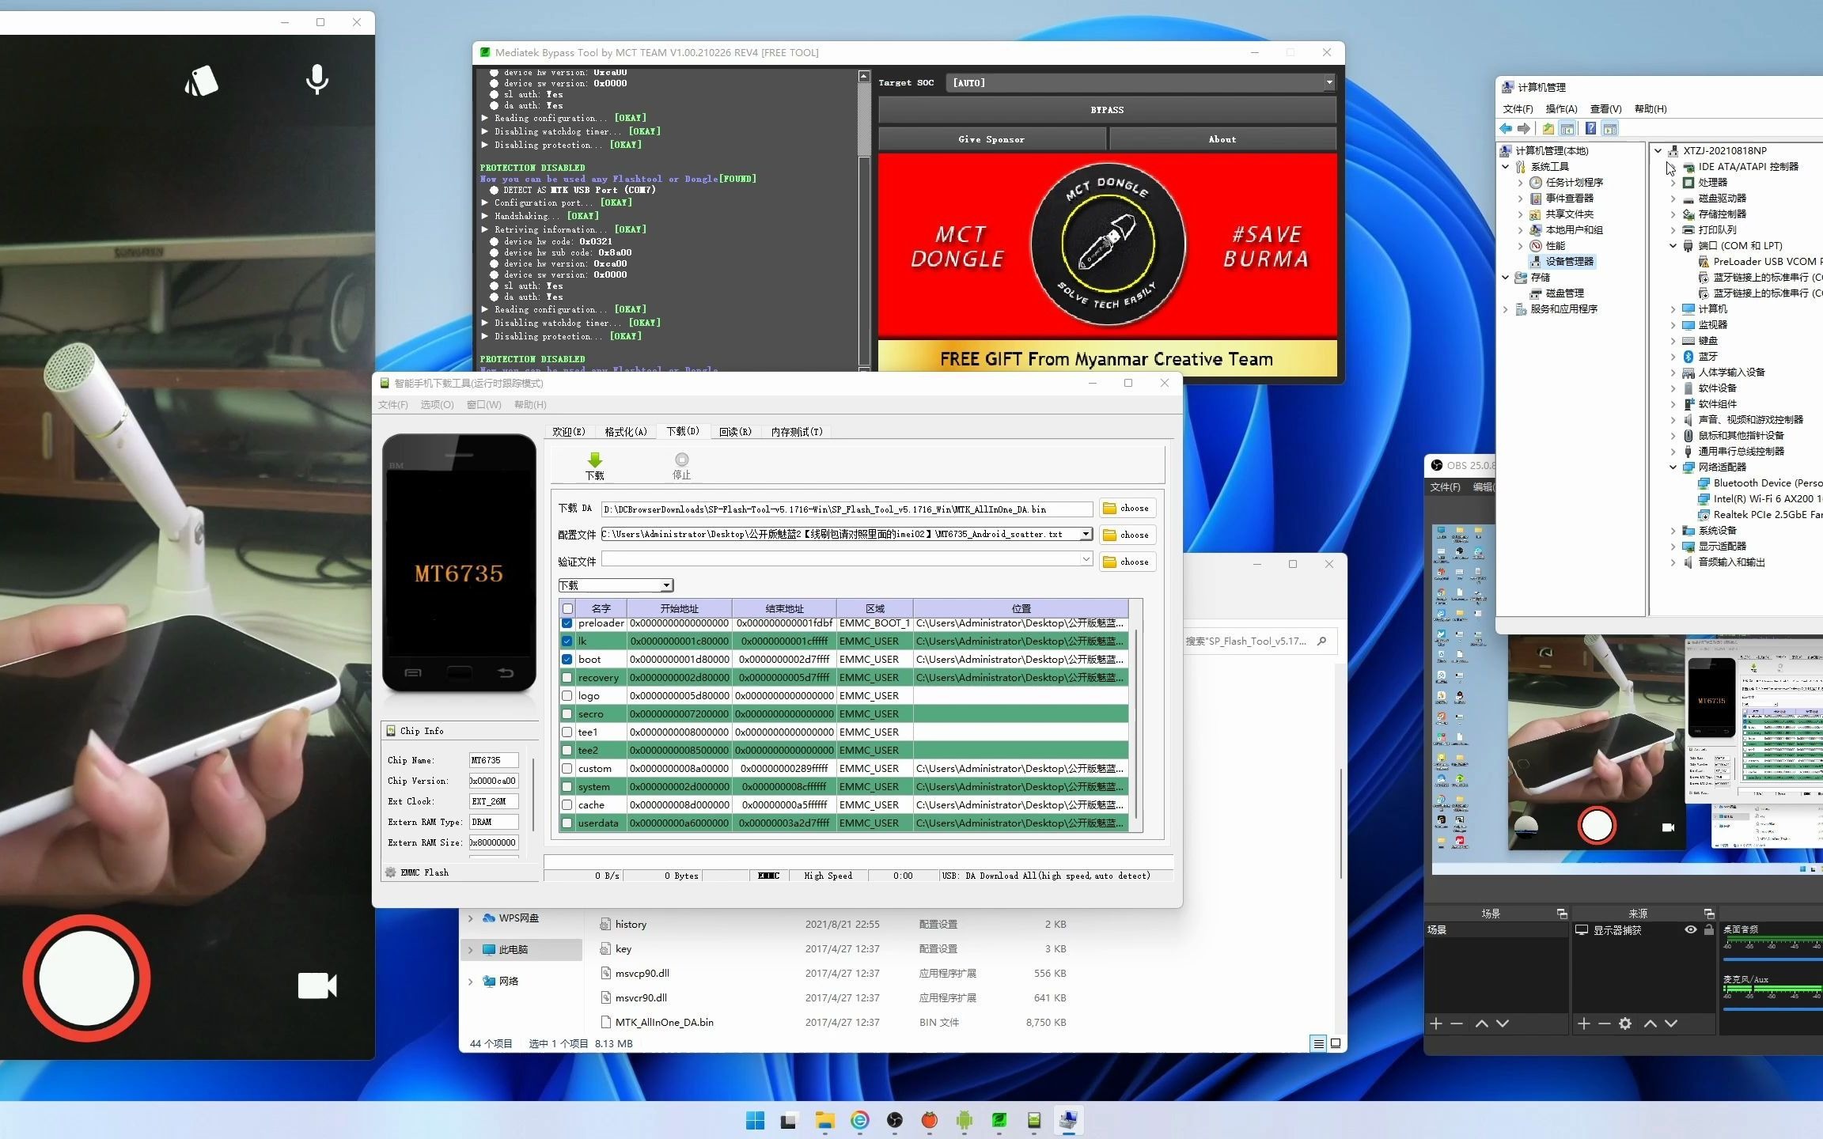The image size is (1823, 1139).
Task: Open download mode dropdown in flash tool
Action: (667, 585)
